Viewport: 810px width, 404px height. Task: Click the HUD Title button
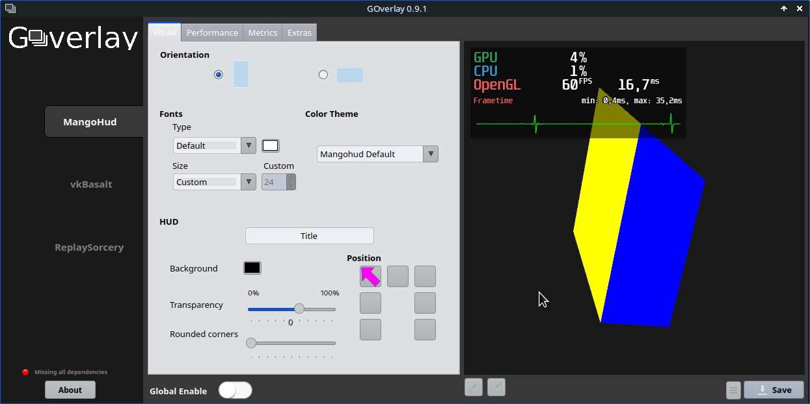tap(309, 236)
